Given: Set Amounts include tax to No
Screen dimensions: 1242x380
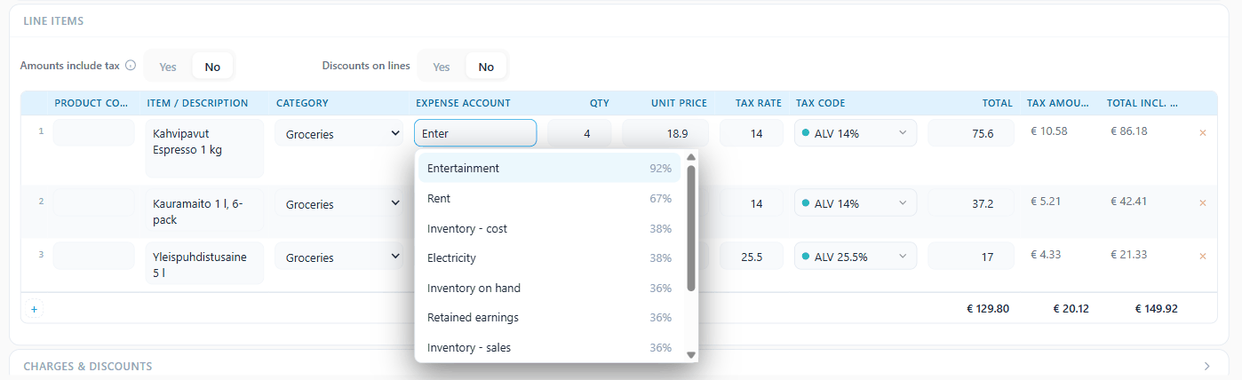Looking at the screenshot, I should (212, 67).
